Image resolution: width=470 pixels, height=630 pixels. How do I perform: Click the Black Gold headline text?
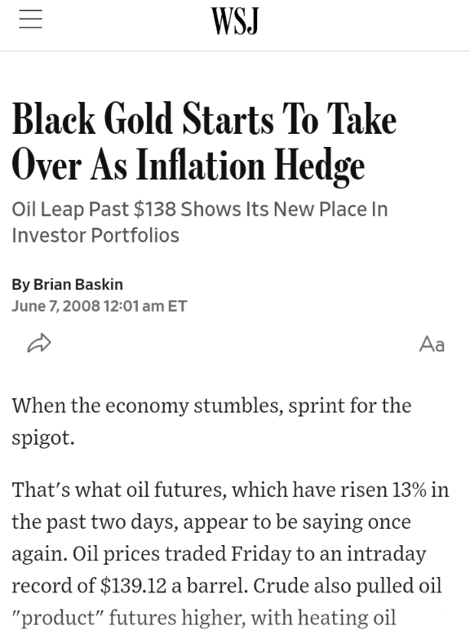(205, 141)
